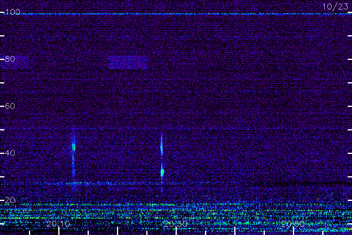Click the 20:10 time axis label

click(x=58, y=224)
